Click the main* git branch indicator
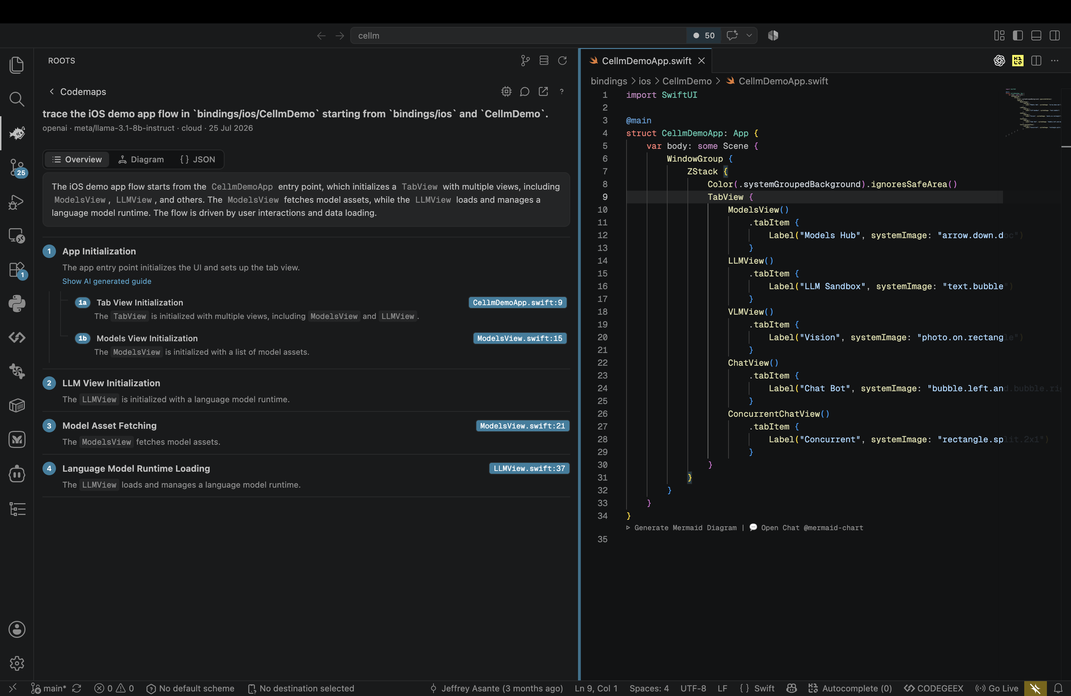 [x=49, y=688]
